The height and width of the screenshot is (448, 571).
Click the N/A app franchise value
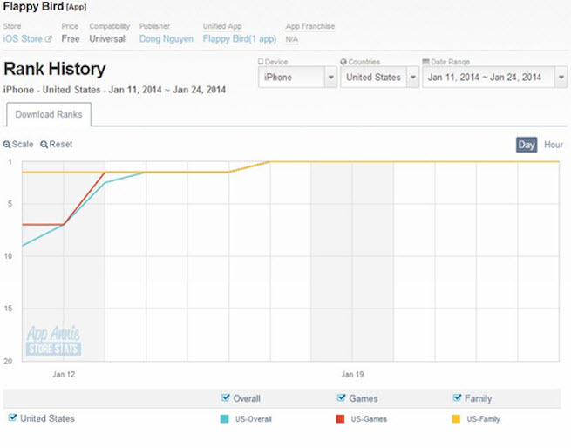point(292,39)
